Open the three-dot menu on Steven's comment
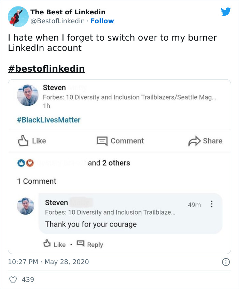239x289 pixels. tap(212, 203)
